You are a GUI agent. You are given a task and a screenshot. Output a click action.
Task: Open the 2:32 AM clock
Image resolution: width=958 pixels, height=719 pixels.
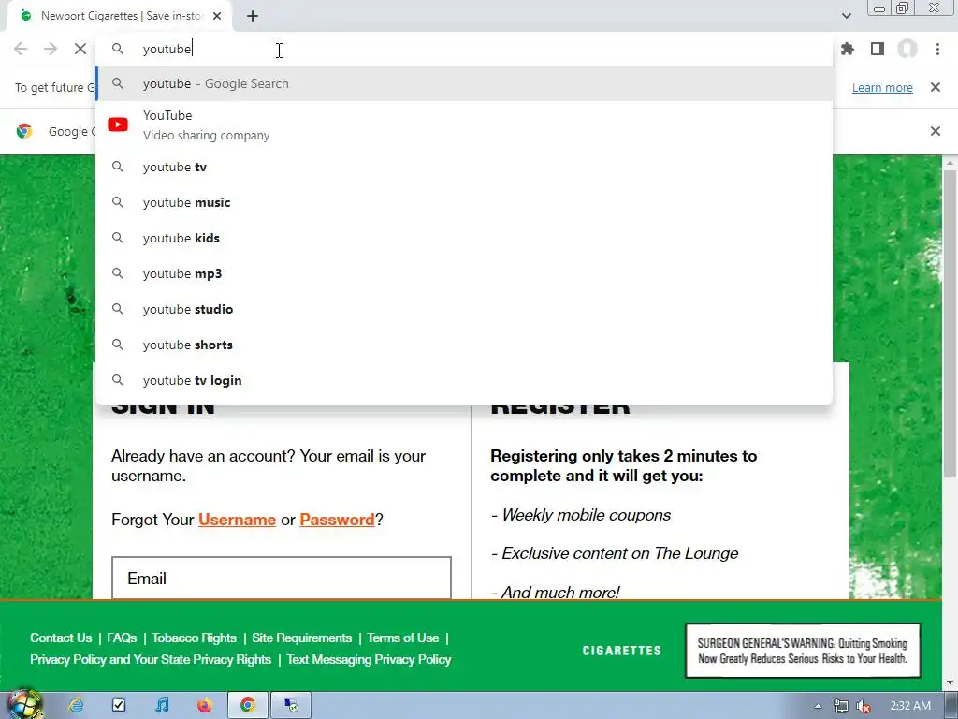pyautogui.click(x=910, y=706)
